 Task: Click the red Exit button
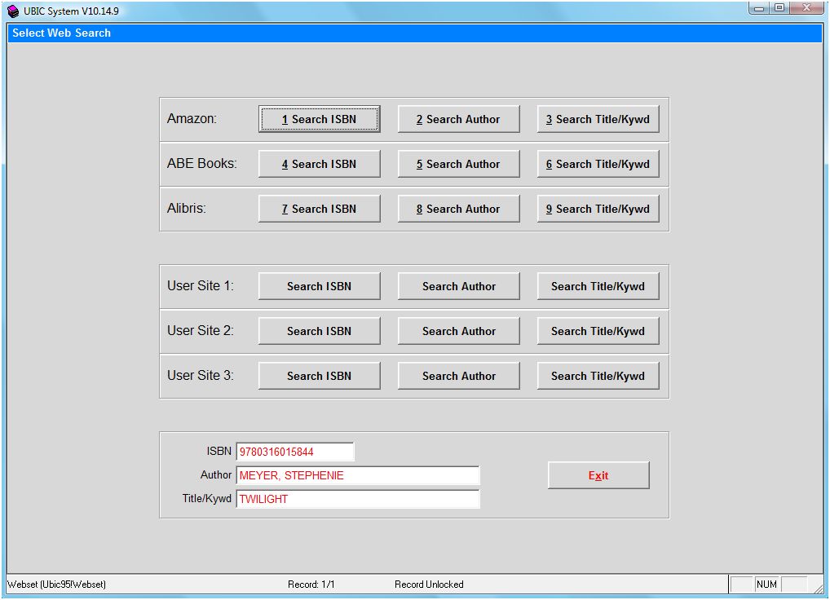pyautogui.click(x=598, y=475)
